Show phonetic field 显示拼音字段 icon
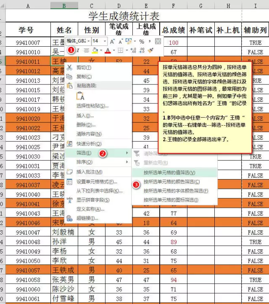Screen dimensions: 269x304 tap(69, 200)
